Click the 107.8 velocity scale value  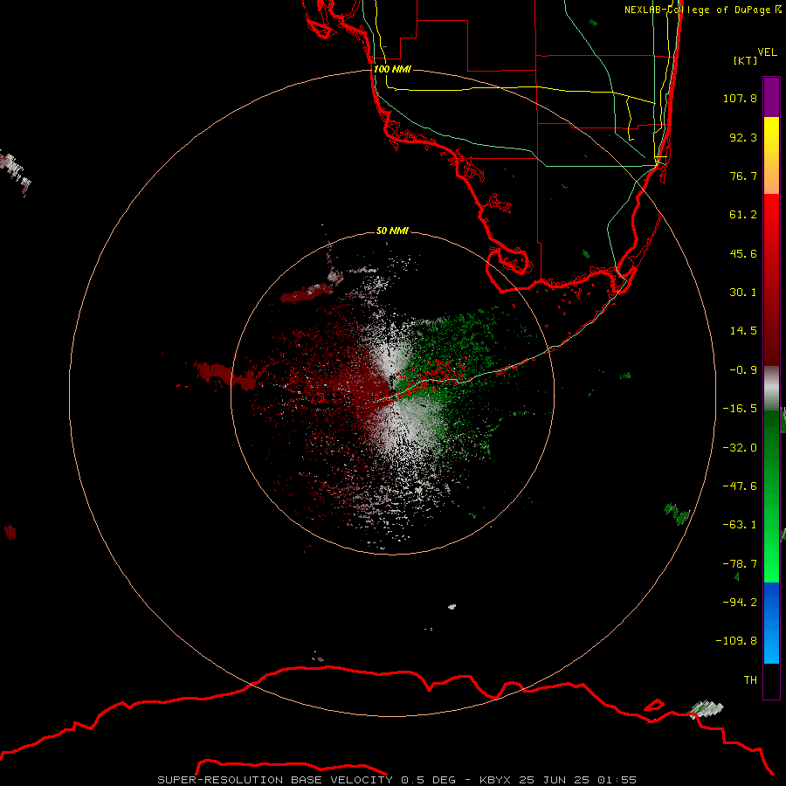tap(740, 98)
